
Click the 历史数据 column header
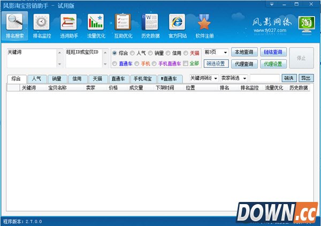[x=299, y=88]
